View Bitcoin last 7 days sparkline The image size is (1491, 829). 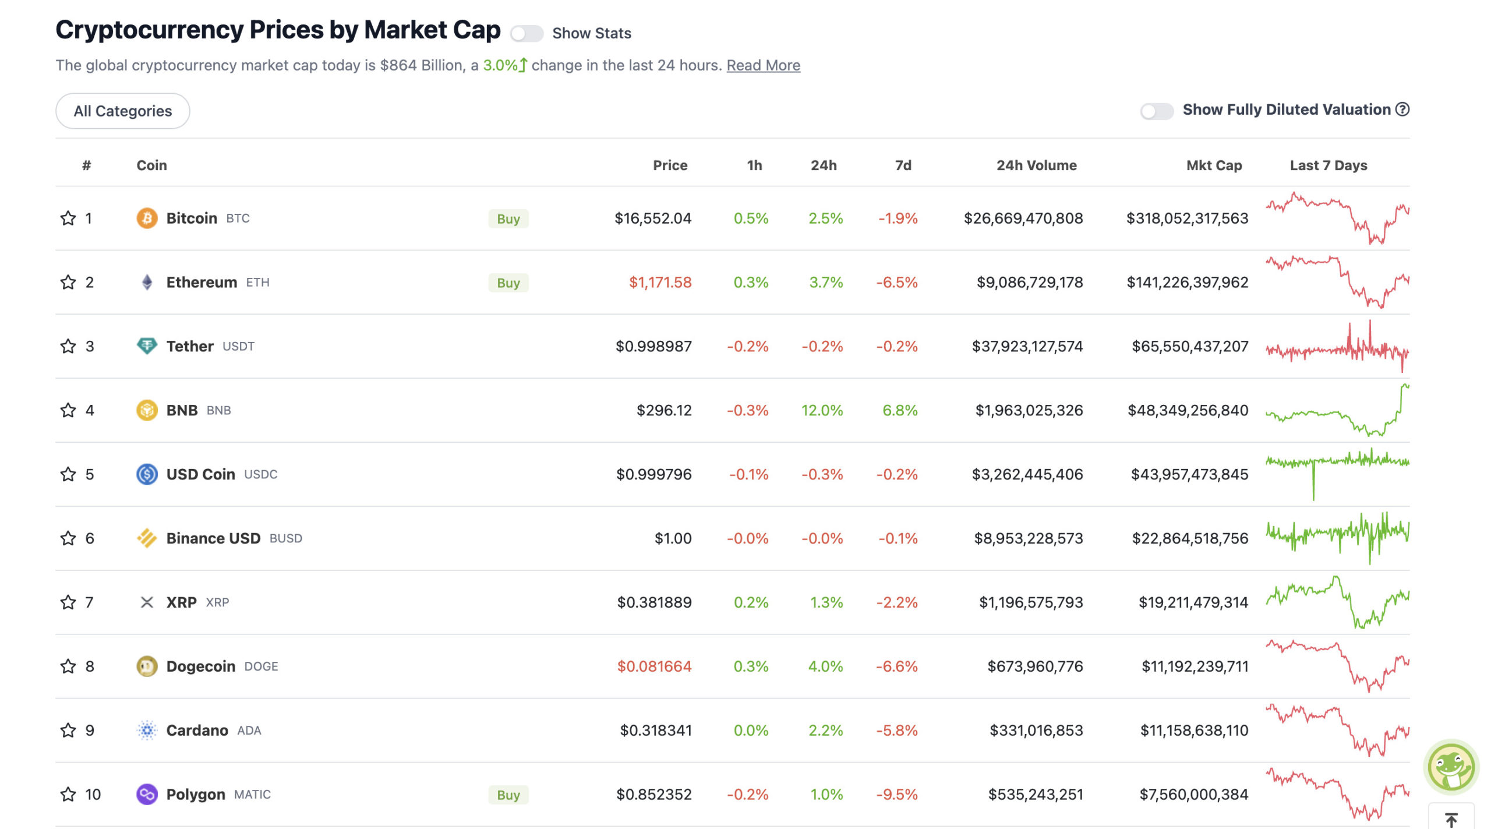[x=1337, y=218]
